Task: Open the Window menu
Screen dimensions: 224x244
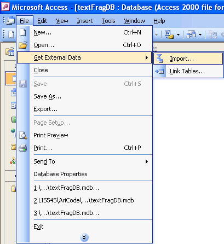Action: coord(134,21)
